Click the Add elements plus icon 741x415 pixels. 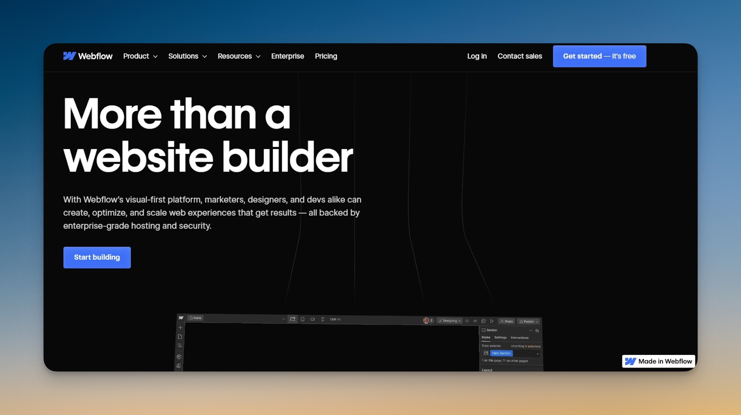[x=180, y=328]
